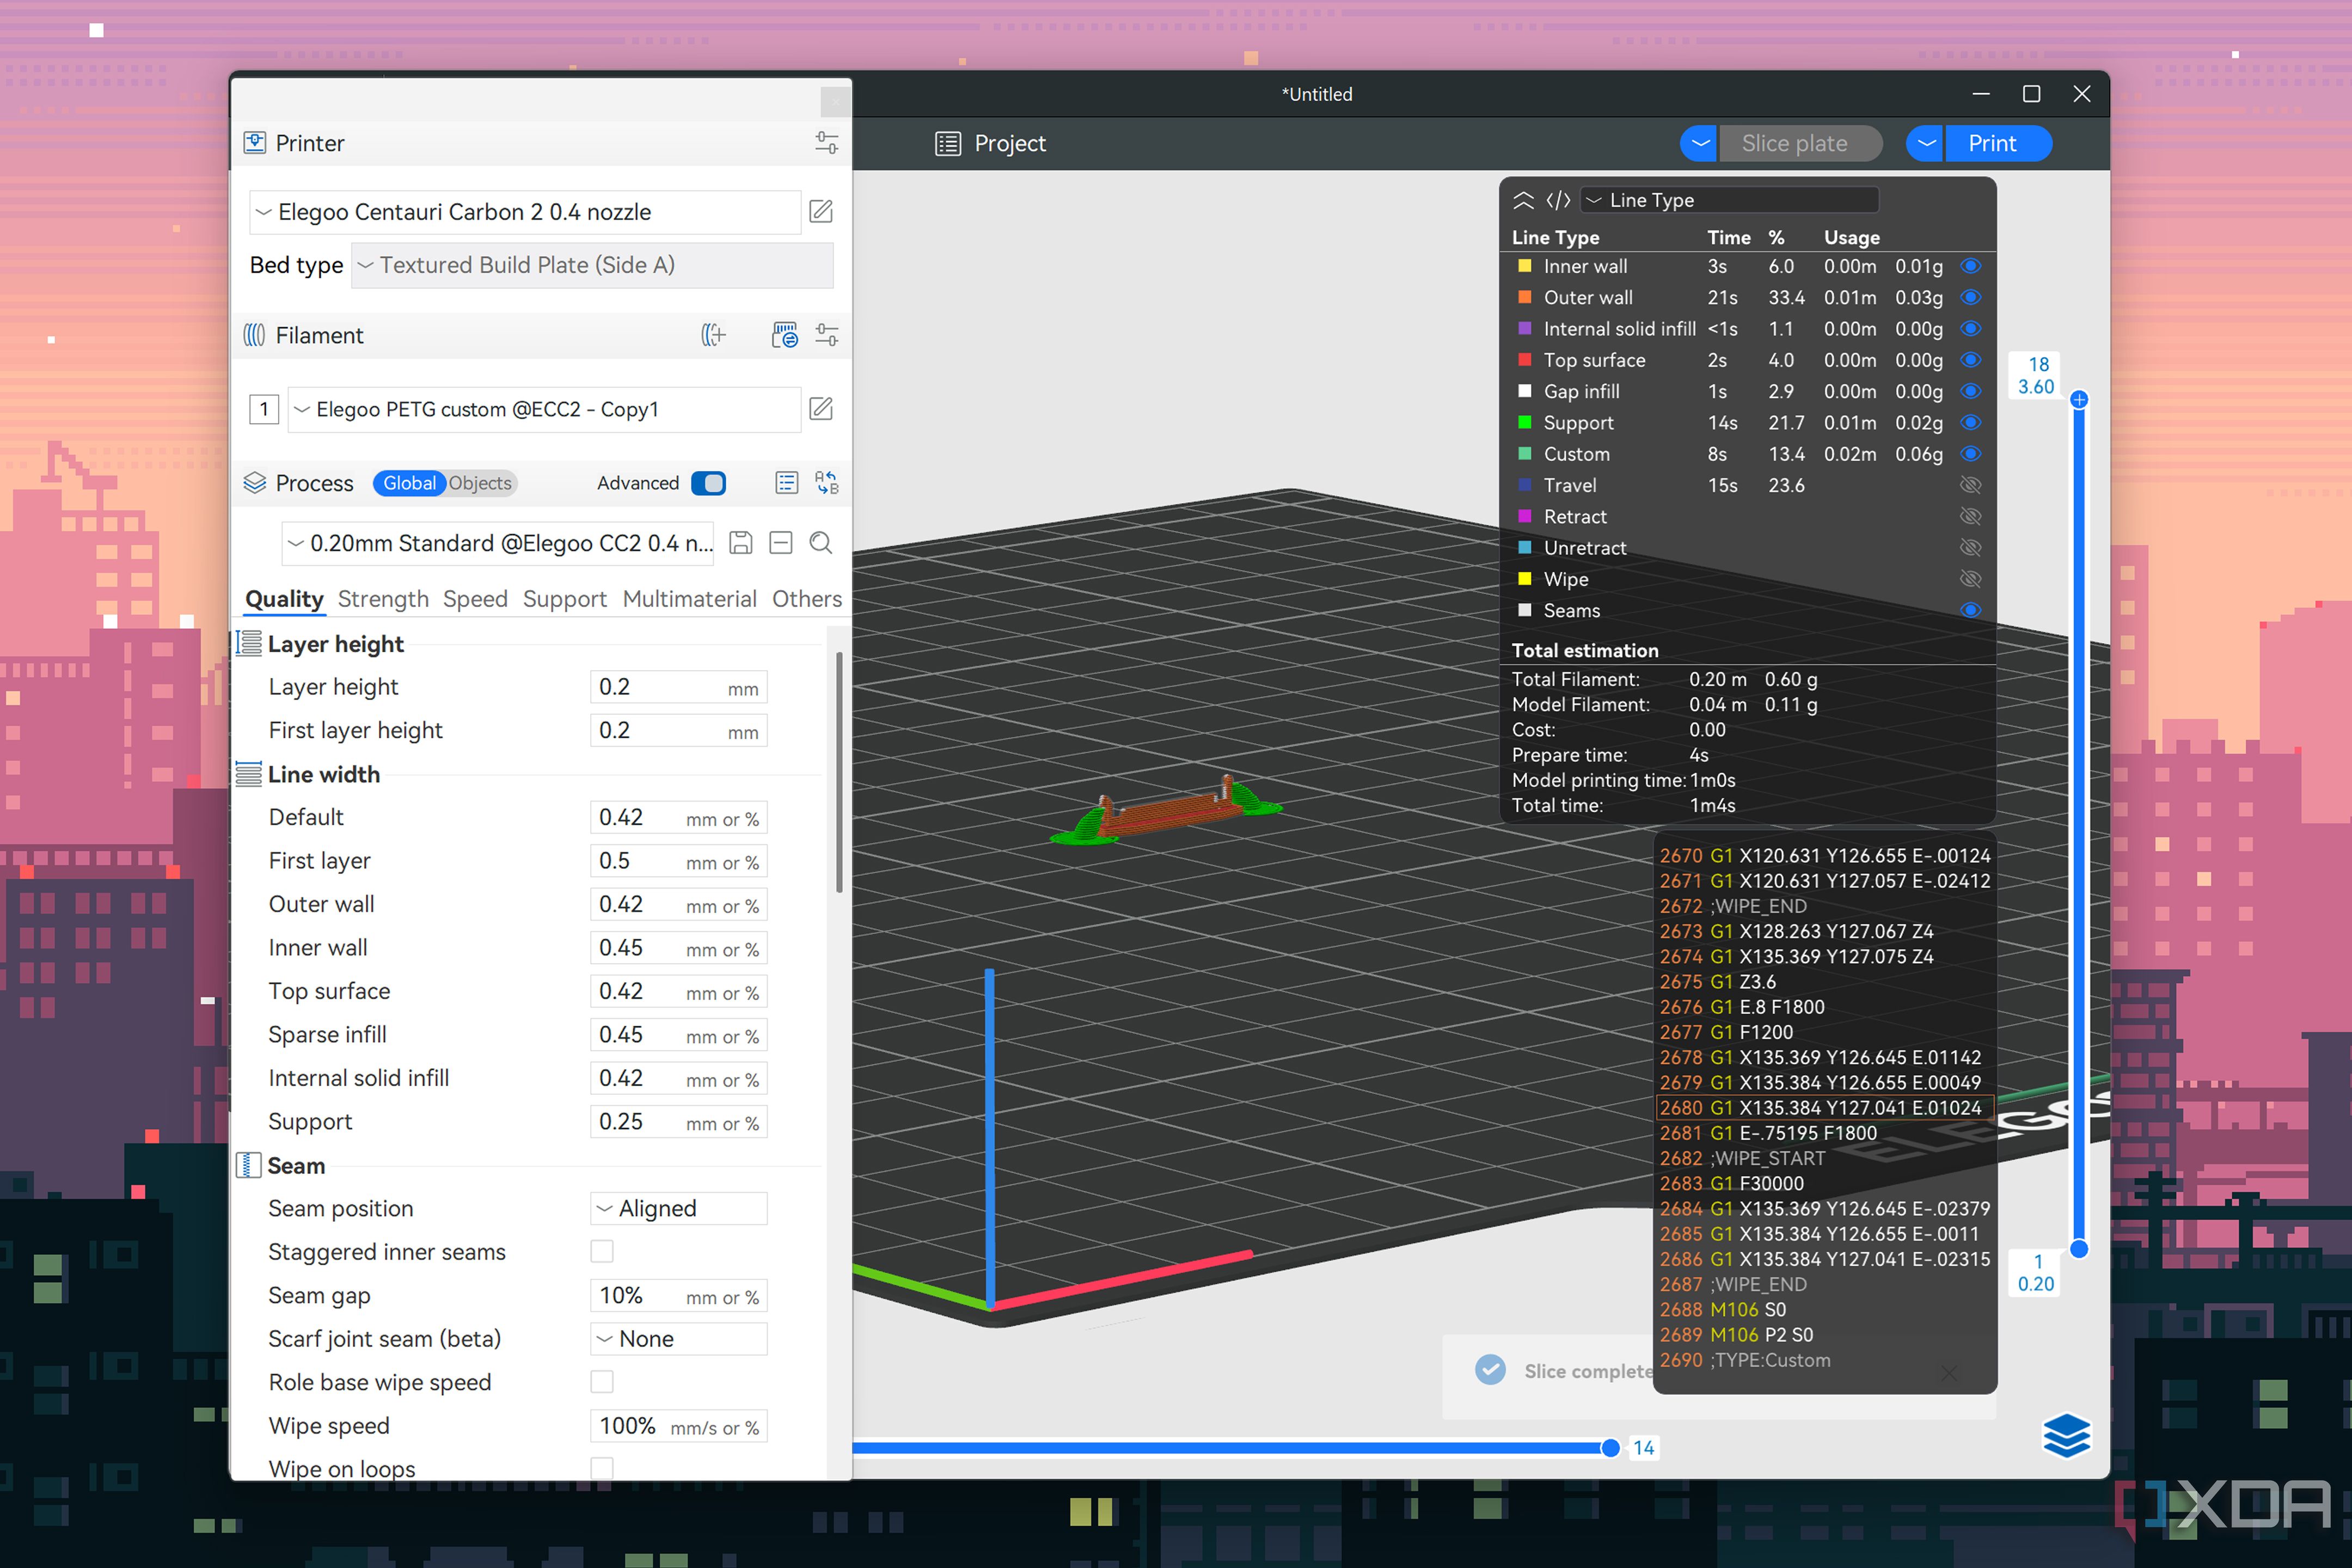This screenshot has height=1568, width=2352.
Task: Click the Slice plate button
Action: point(1800,143)
